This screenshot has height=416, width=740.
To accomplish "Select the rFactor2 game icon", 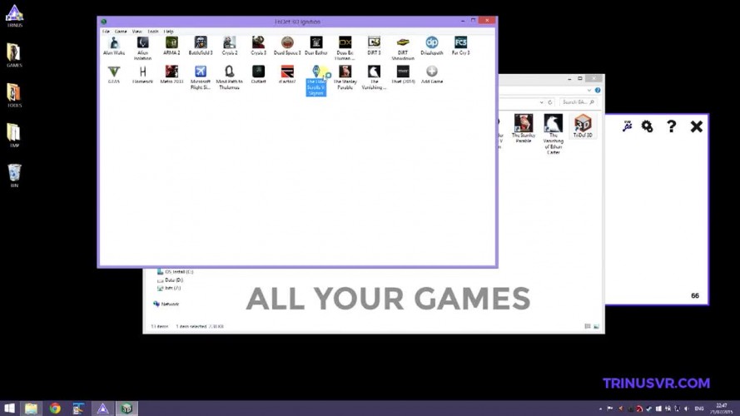I will click(x=287, y=75).
